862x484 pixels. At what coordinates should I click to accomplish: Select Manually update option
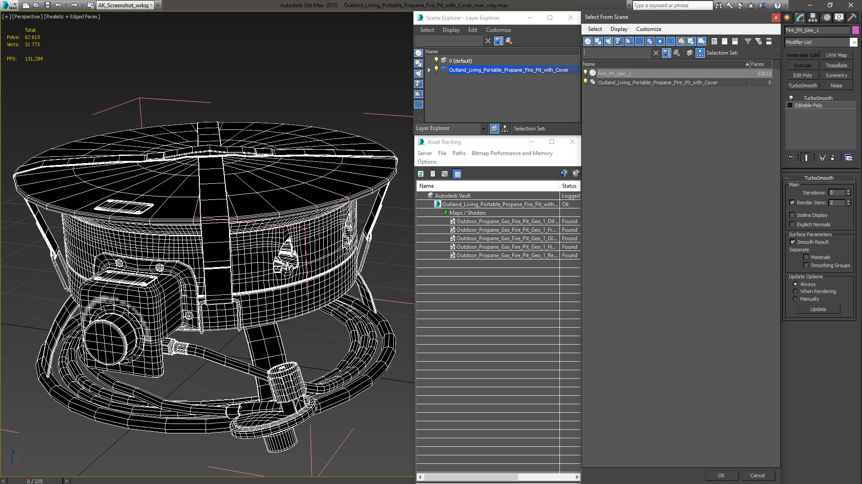(796, 299)
